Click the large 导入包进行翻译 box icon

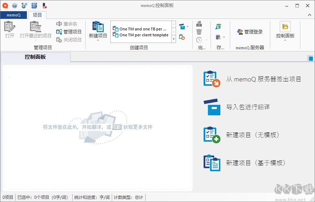point(212,107)
